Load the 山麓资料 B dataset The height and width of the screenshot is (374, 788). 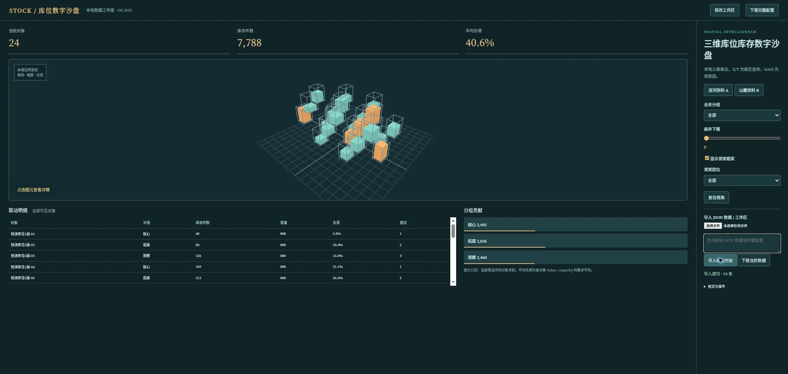(x=749, y=90)
